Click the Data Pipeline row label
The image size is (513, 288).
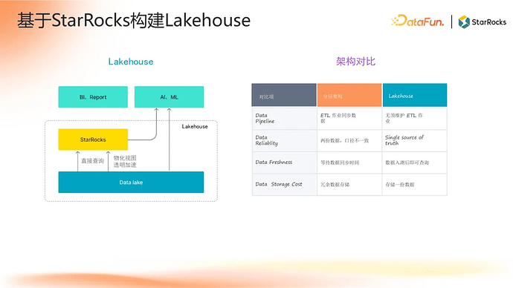coord(265,118)
